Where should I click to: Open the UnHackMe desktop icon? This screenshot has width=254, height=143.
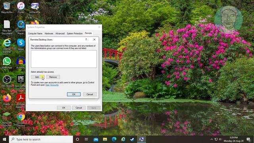[x=35, y=7]
